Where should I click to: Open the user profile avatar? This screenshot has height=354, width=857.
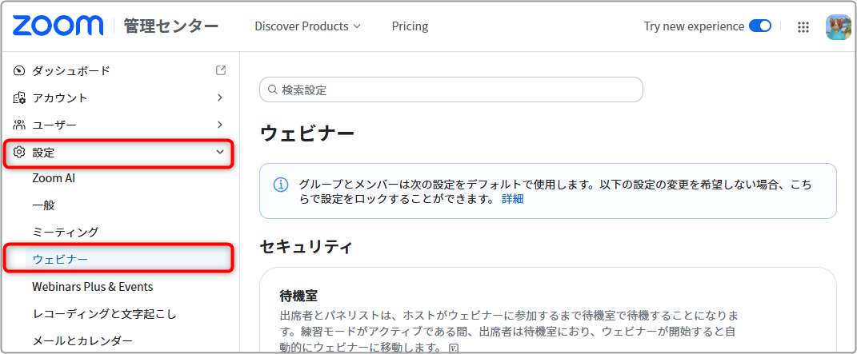click(x=839, y=26)
